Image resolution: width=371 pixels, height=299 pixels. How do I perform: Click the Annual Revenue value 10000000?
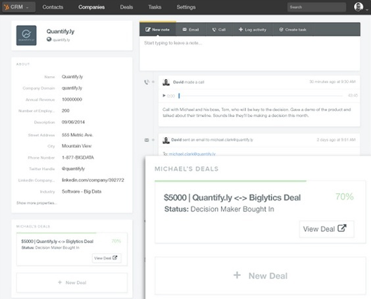click(72, 99)
